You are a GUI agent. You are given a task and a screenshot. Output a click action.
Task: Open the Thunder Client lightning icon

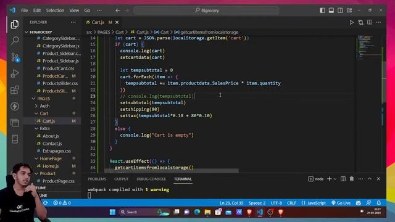click(15, 106)
